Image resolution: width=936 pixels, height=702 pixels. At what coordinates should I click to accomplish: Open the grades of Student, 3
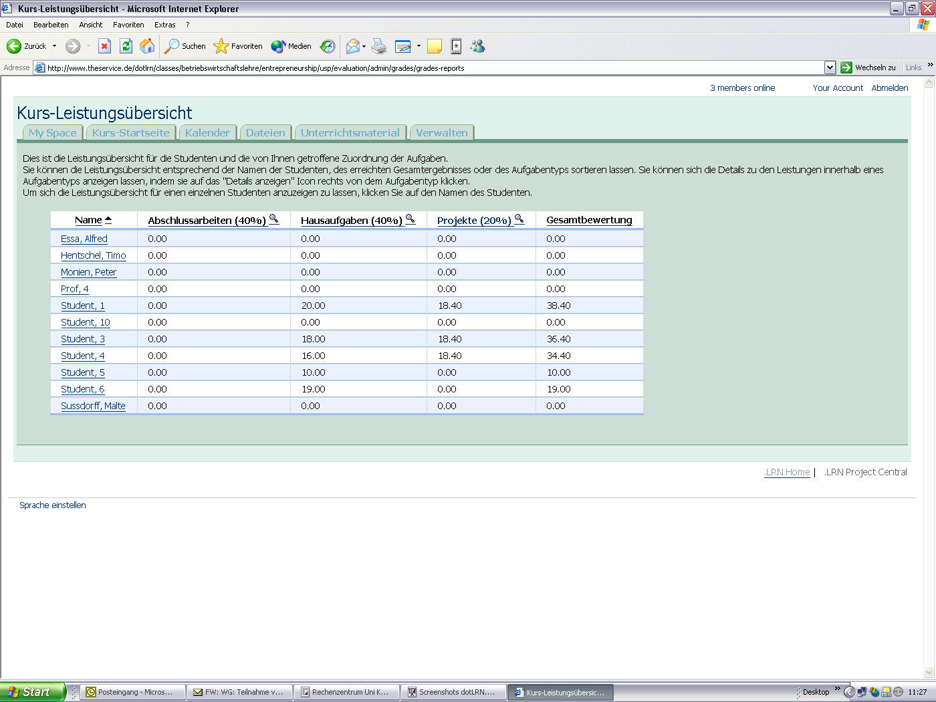[82, 339]
